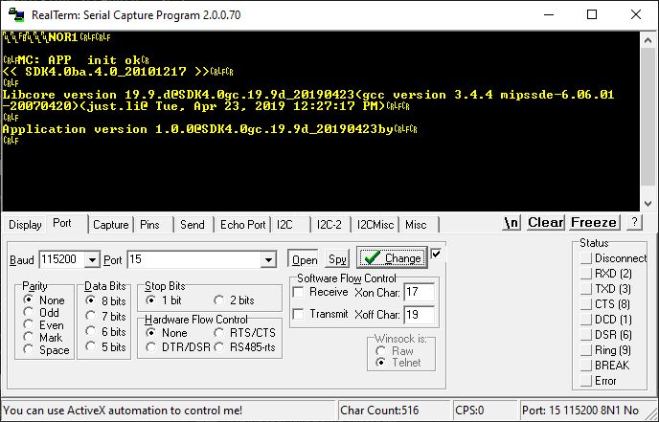Viewport: 659px width, 422px height.
Task: Open the Capture tab
Action: click(110, 225)
